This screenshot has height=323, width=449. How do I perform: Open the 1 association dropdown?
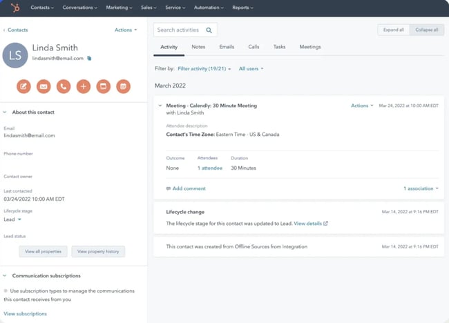click(421, 188)
